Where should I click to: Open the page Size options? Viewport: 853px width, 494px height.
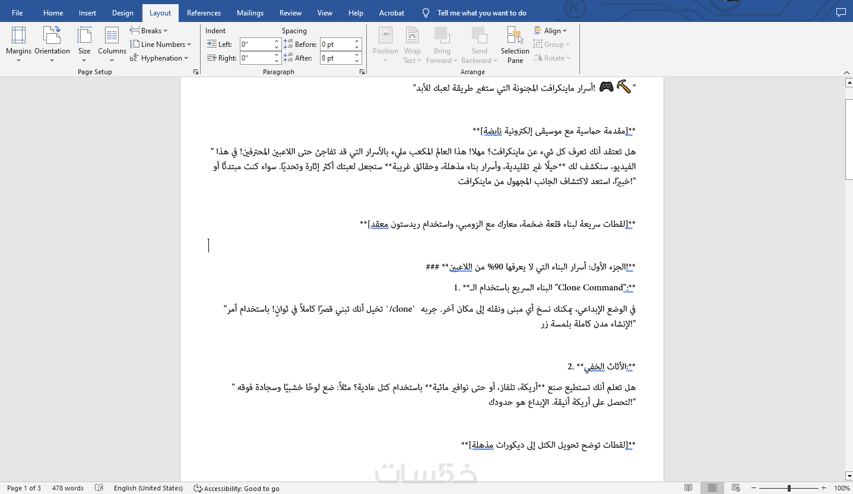tap(84, 45)
